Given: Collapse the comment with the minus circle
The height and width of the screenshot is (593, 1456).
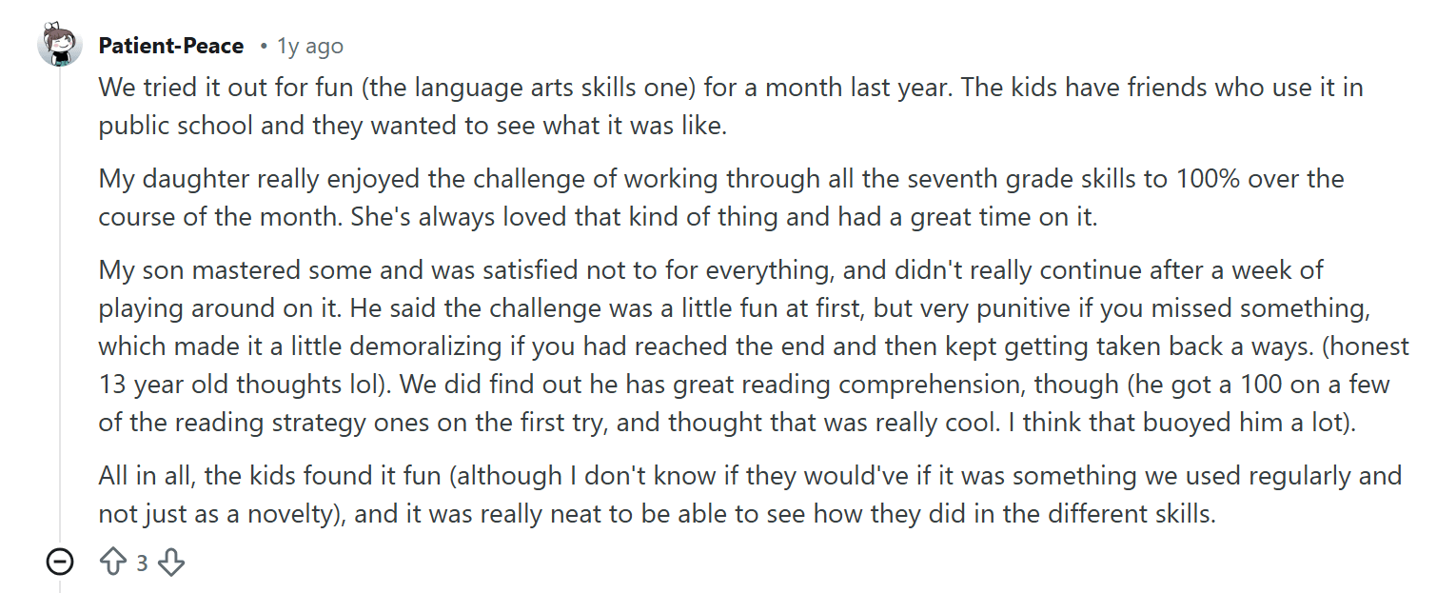Looking at the screenshot, I should (59, 563).
